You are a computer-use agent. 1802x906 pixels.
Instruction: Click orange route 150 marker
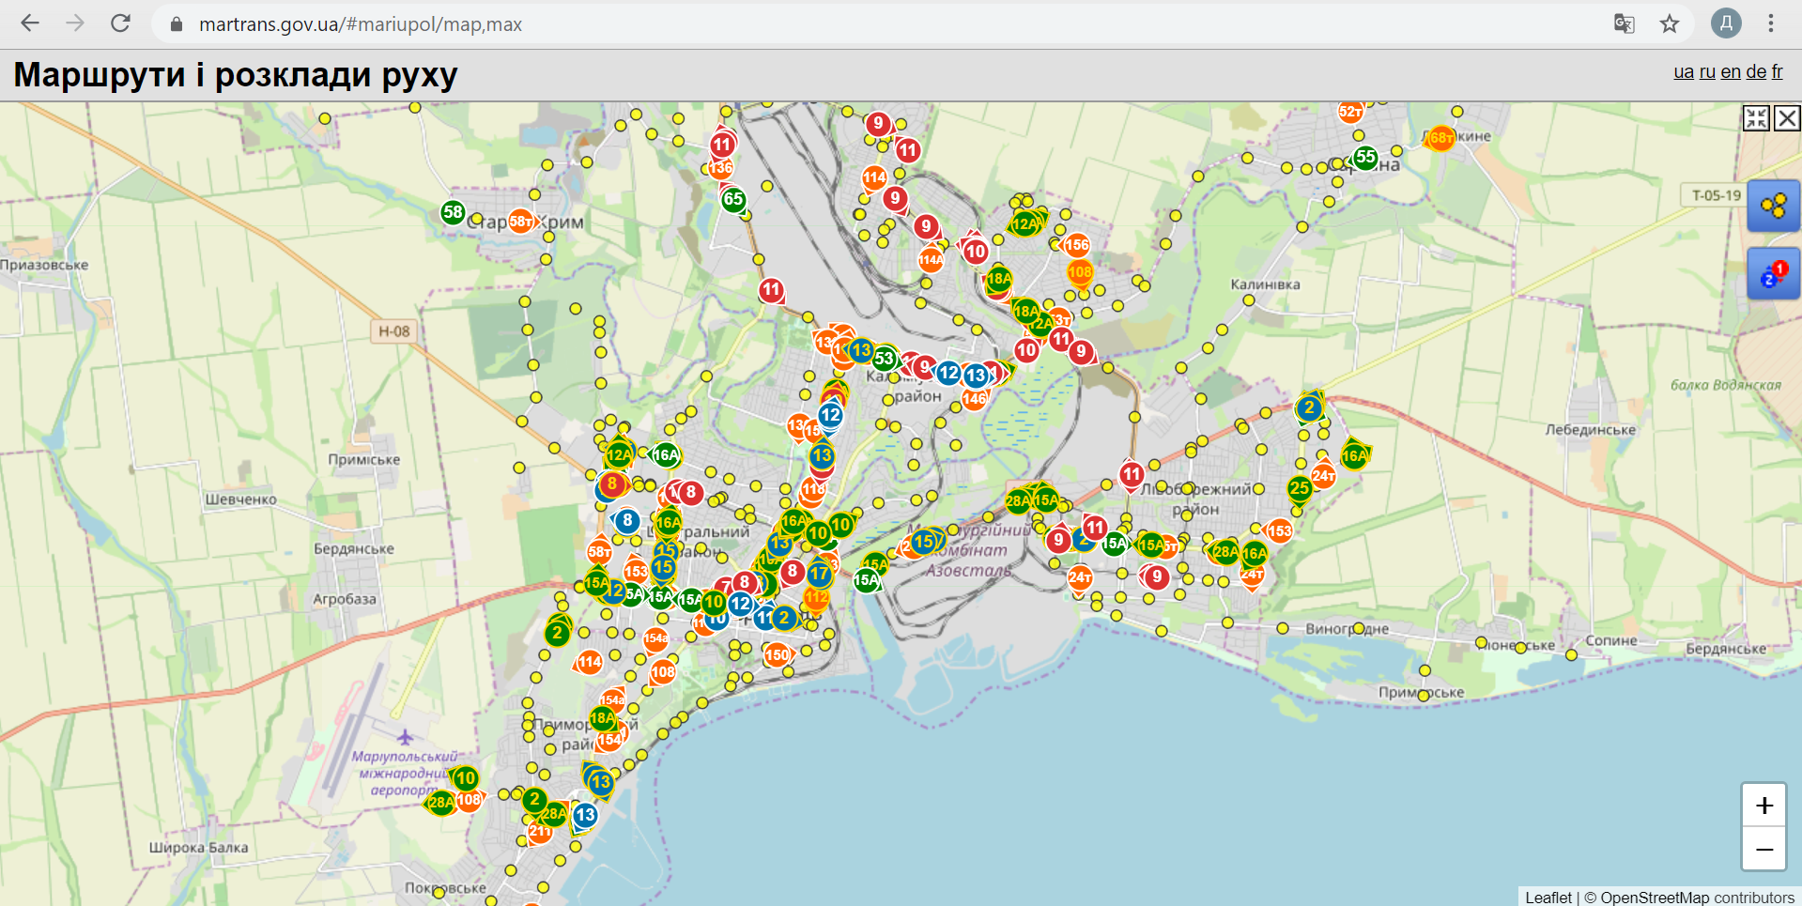tap(777, 655)
